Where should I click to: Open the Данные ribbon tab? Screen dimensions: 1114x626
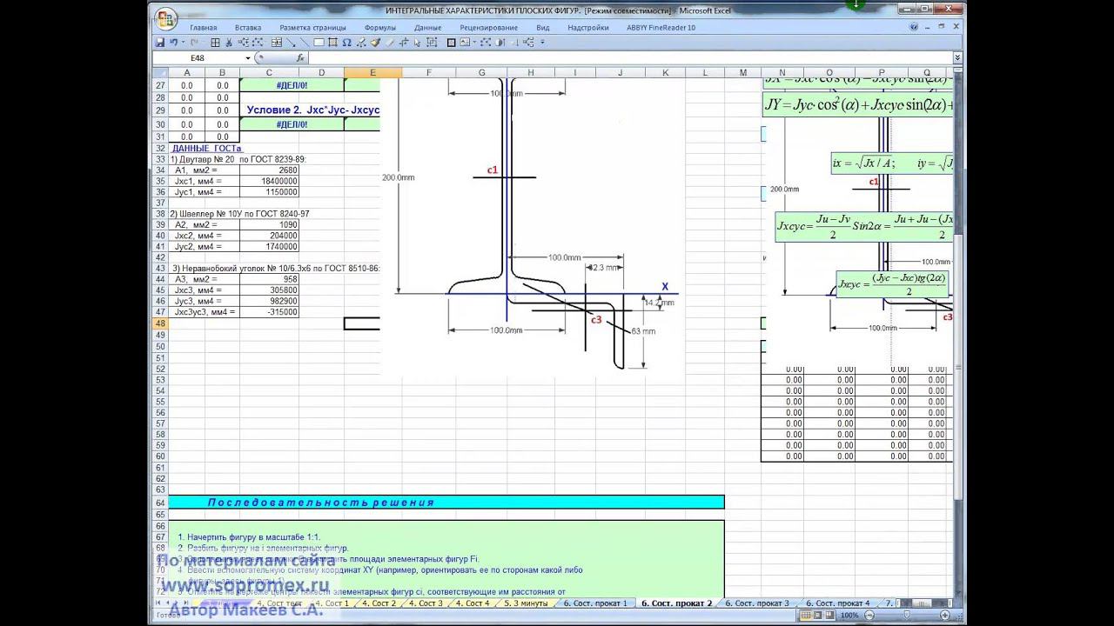428,27
